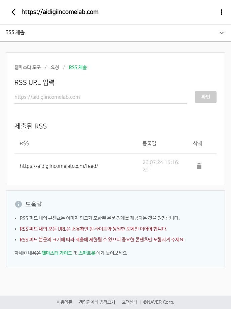Focus the RSS URL input field
The height and width of the screenshot is (309, 231).
(x=101, y=97)
